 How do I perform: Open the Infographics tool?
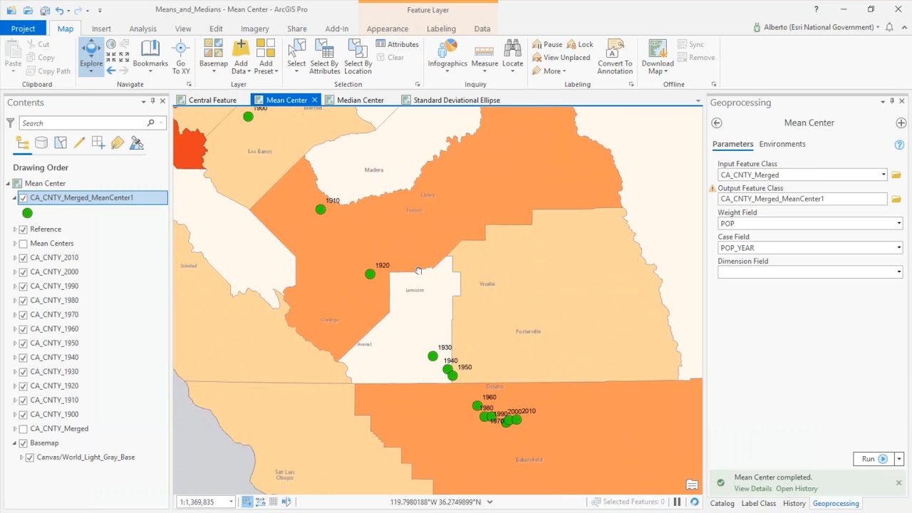447,56
